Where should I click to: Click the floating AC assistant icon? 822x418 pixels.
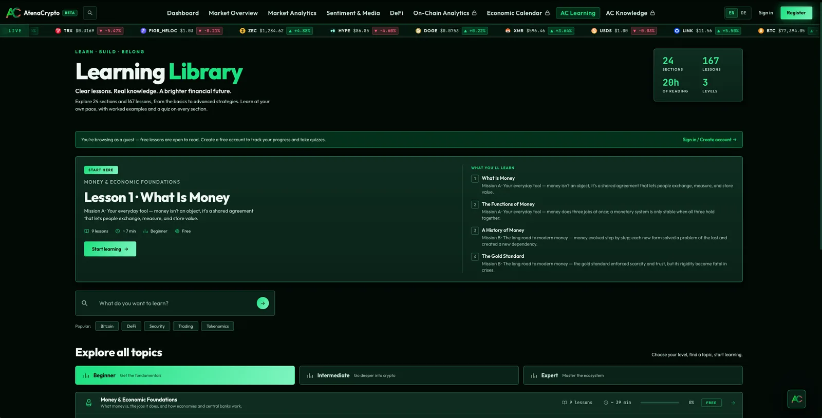click(796, 399)
